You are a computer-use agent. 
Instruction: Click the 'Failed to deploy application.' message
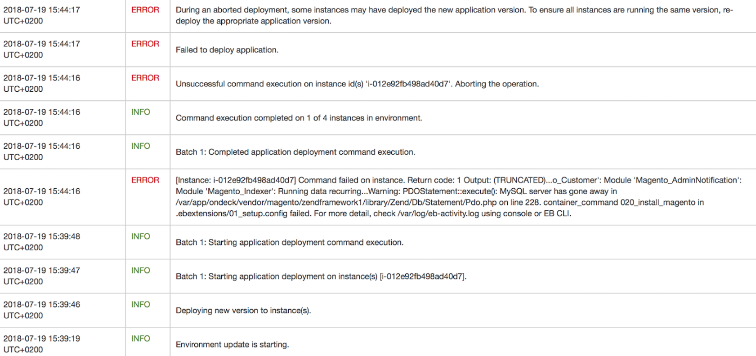click(227, 50)
